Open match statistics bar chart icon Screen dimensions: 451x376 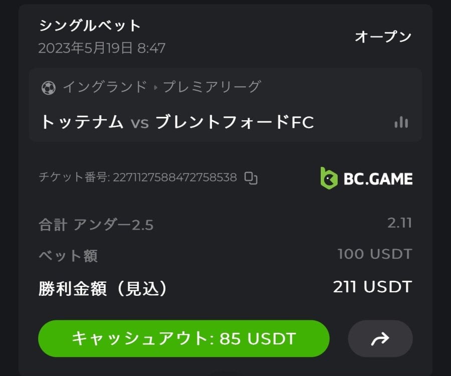click(401, 122)
